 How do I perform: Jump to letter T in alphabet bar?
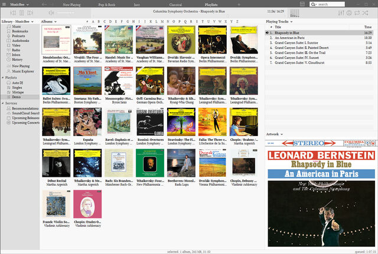click(x=202, y=22)
